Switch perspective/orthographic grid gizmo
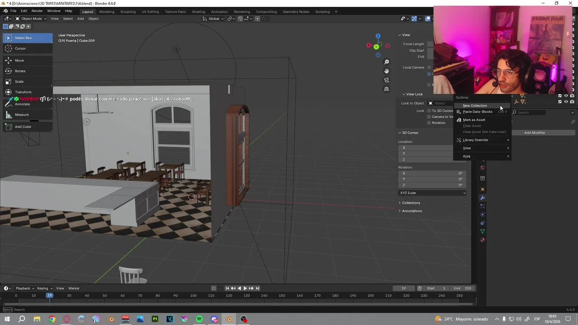 [387, 89]
